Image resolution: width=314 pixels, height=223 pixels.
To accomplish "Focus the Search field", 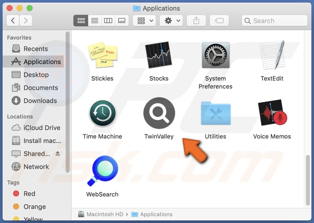I will pyautogui.click(x=275, y=21).
